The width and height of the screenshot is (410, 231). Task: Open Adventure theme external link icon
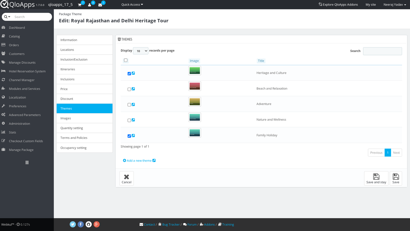[133, 104]
